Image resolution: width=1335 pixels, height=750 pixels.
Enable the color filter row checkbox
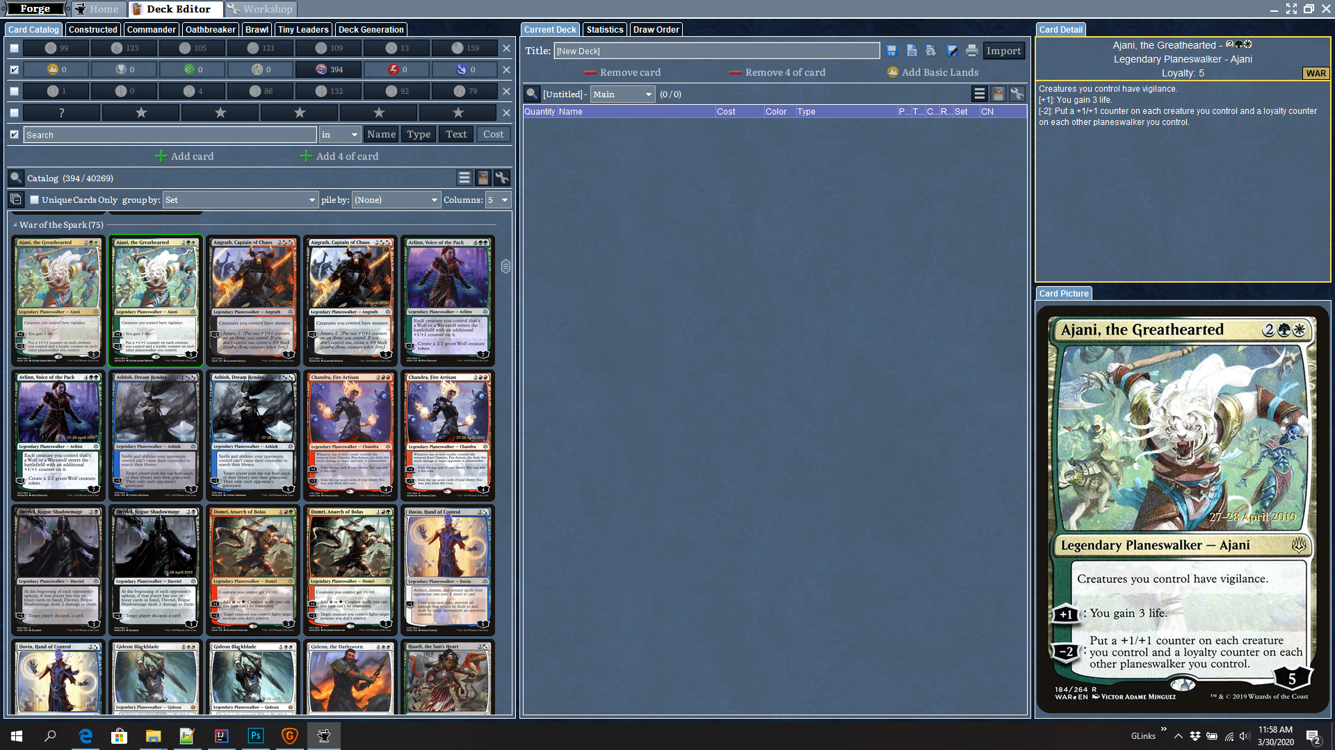tap(14, 48)
